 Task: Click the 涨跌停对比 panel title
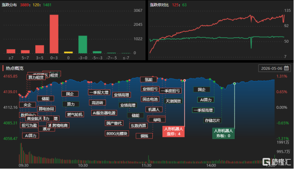tap(160, 5)
